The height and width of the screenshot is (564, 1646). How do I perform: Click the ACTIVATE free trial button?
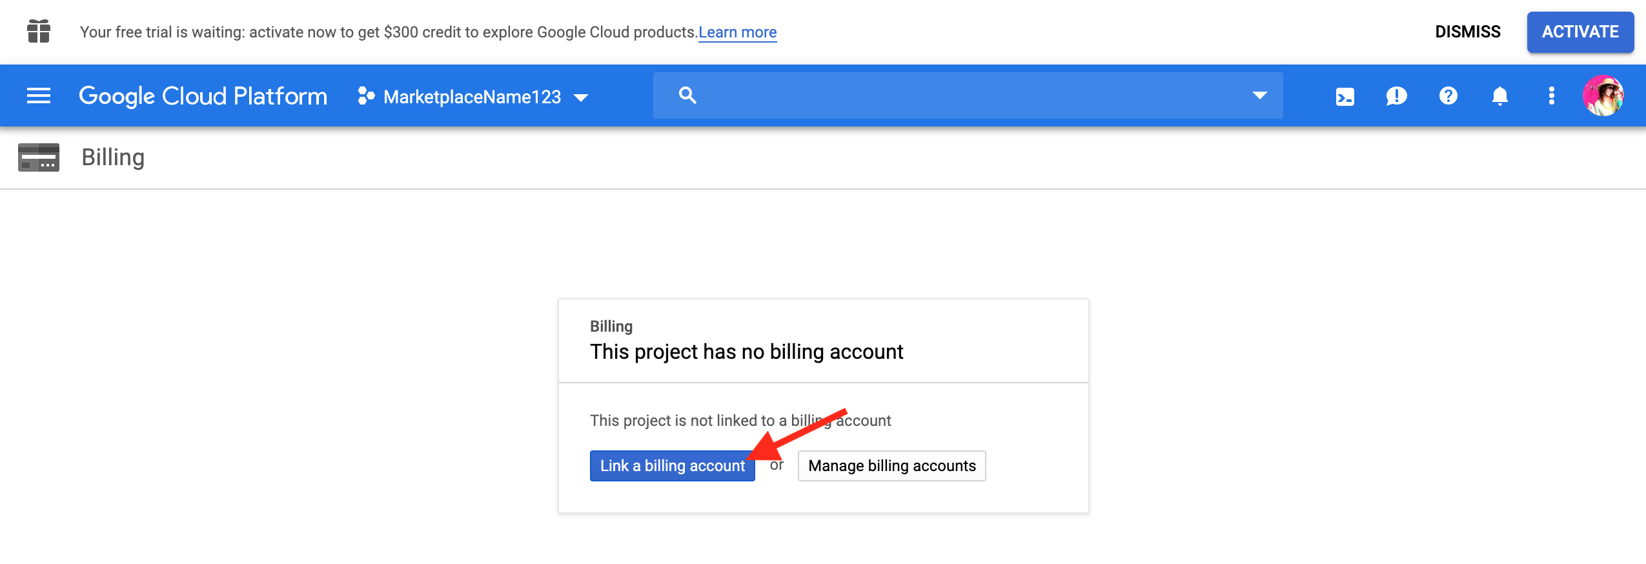[1580, 32]
